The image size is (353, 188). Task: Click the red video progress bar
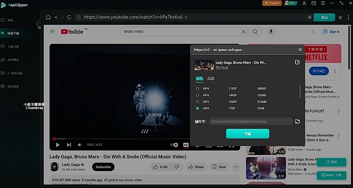coord(121,139)
